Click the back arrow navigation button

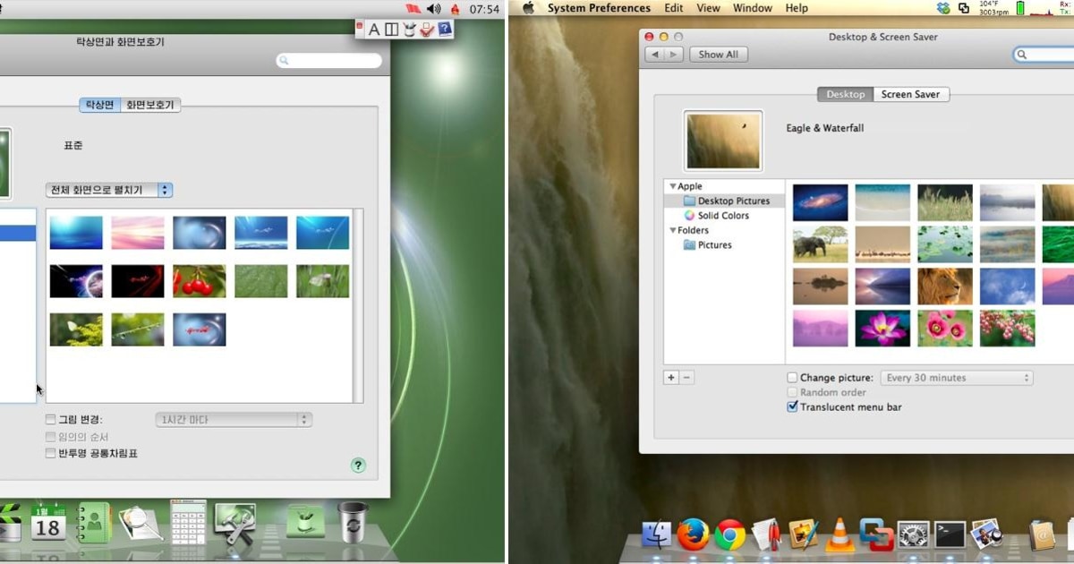click(654, 55)
